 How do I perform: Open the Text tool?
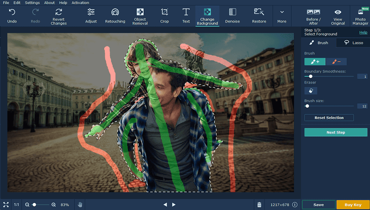tap(186, 16)
